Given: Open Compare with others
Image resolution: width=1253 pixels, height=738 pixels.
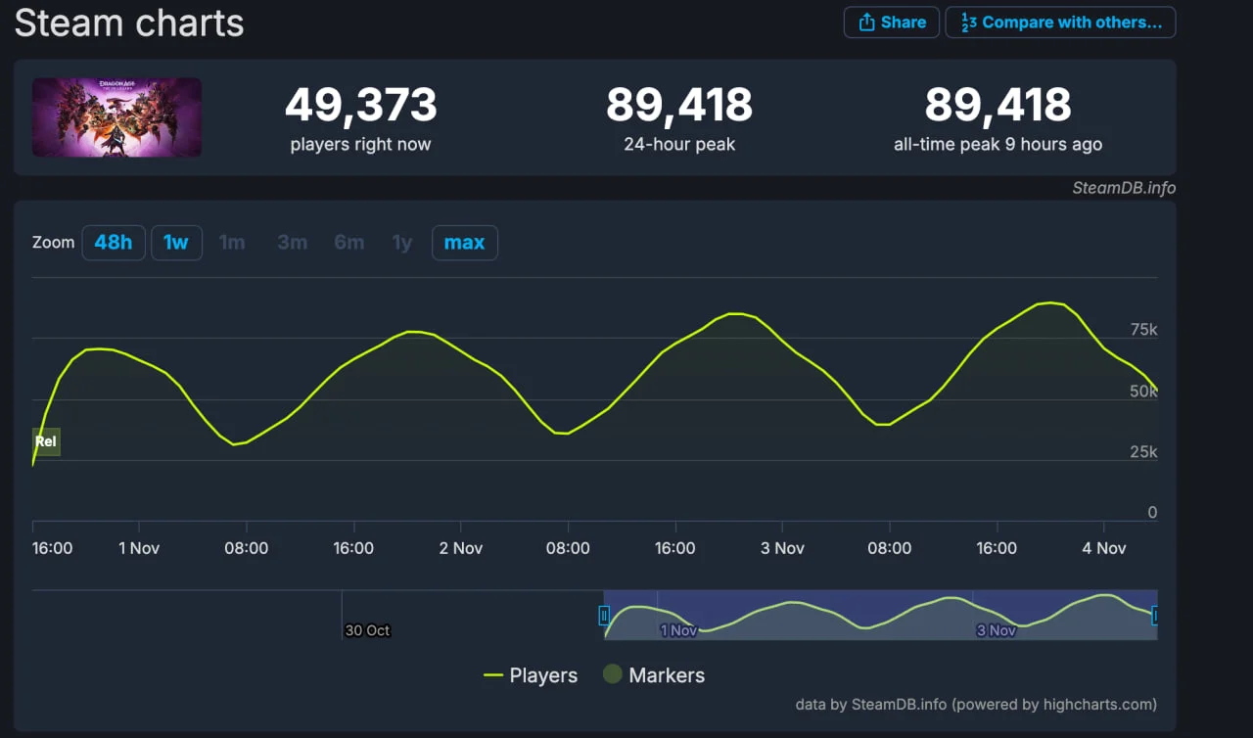Looking at the screenshot, I should [x=1060, y=22].
